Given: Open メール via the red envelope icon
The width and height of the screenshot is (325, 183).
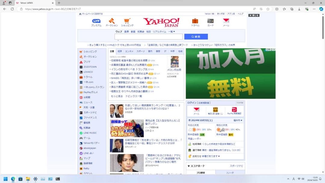Looking at the screenshot, I should click(226, 22).
